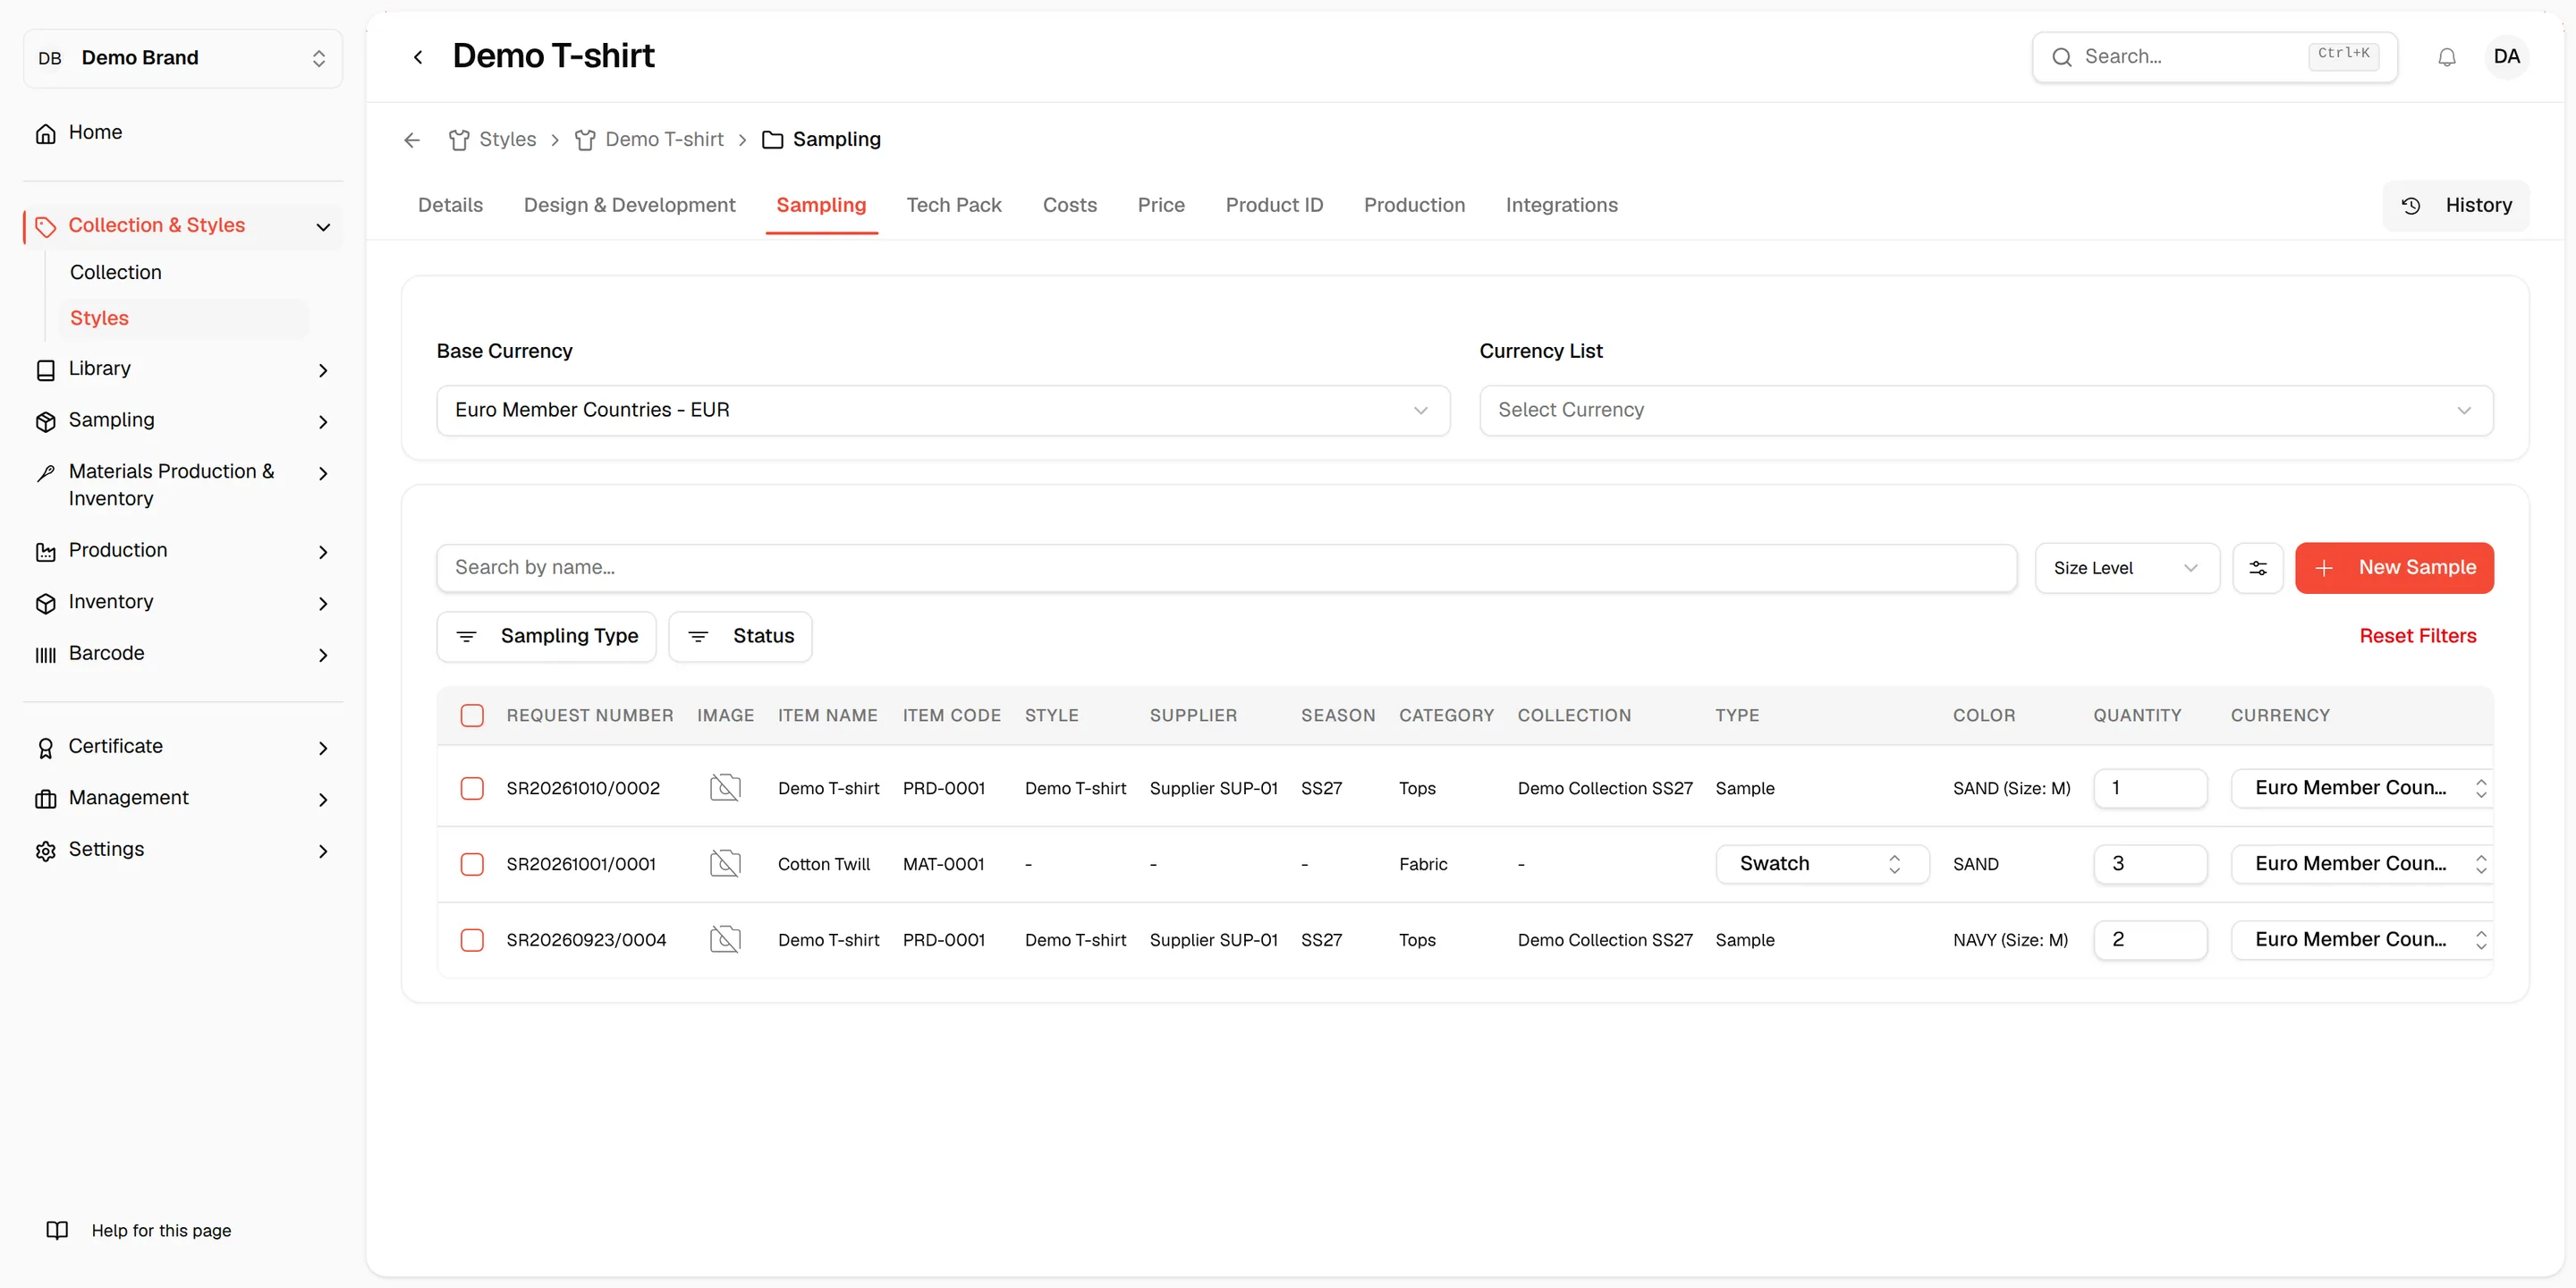Click the History clock icon
This screenshot has height=1288, width=2576.
(2411, 205)
